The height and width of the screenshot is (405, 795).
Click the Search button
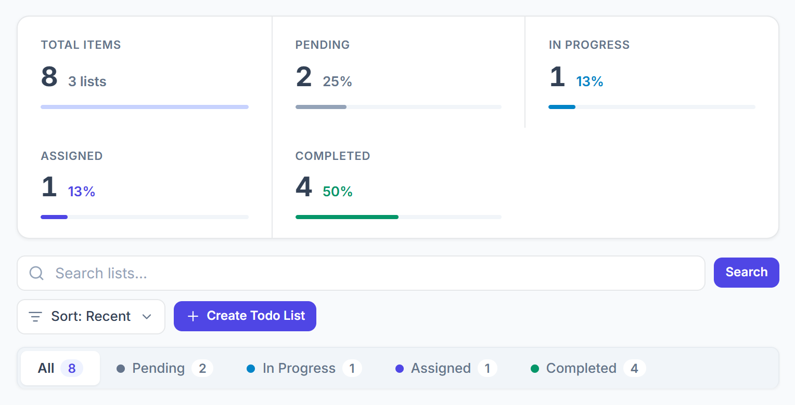point(747,273)
